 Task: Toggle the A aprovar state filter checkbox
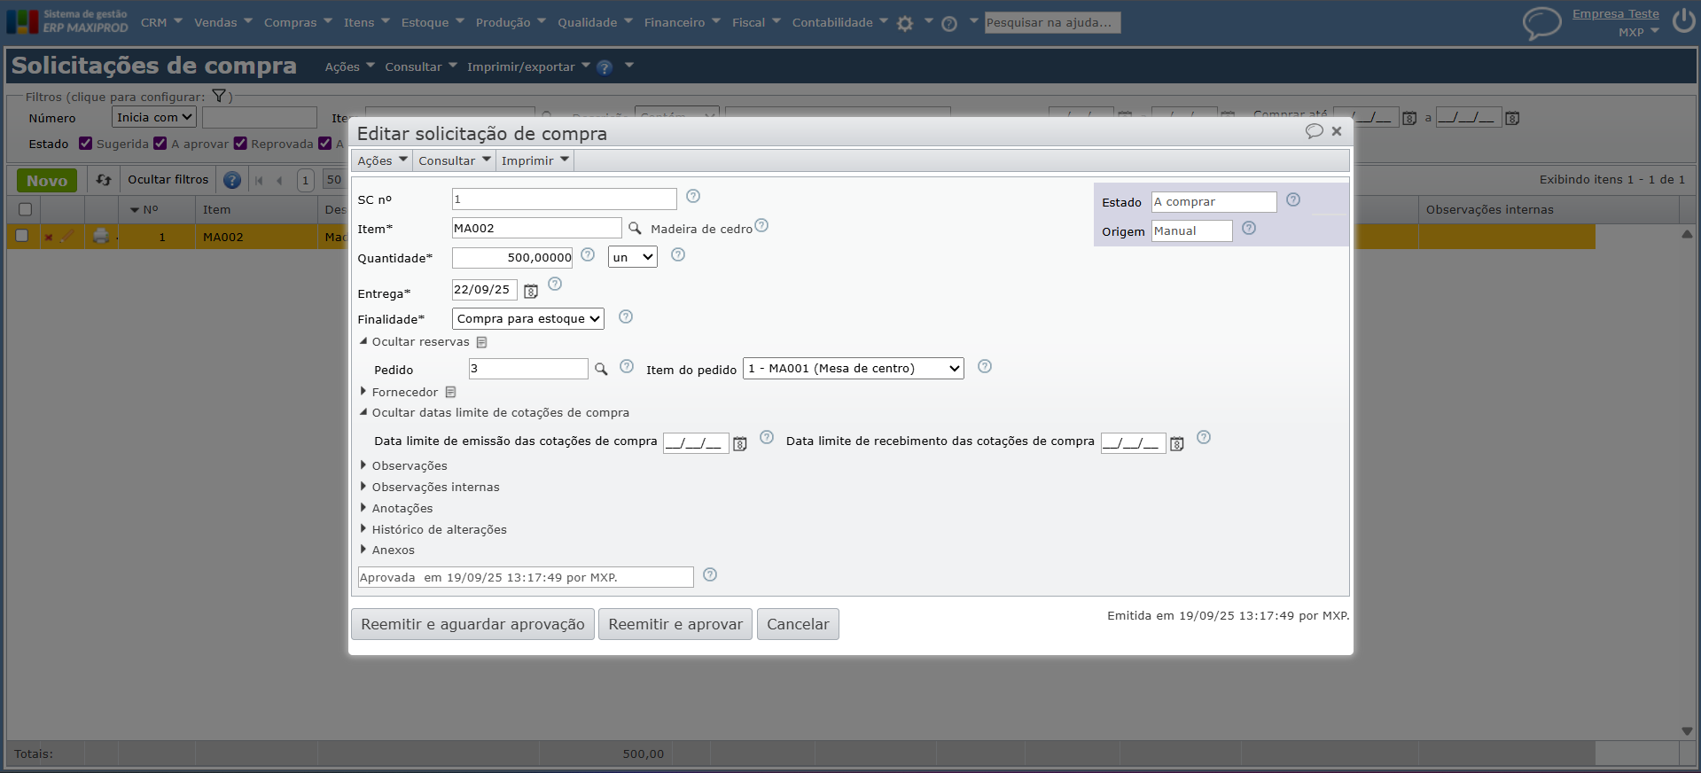click(x=160, y=143)
